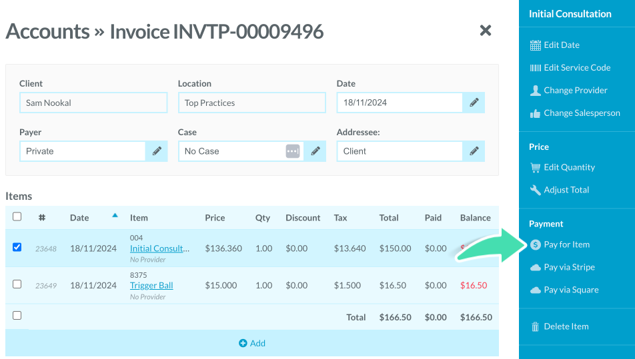
Task: Select Pay via Square under Payment
Action: click(571, 290)
